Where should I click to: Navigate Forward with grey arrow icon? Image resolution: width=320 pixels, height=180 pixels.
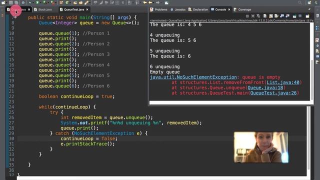[157, 2]
